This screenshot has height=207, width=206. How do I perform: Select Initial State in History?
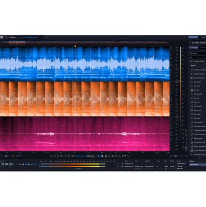click(x=197, y=165)
